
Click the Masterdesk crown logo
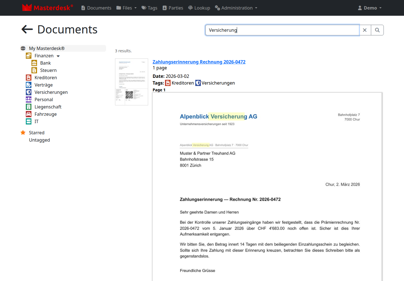(27, 8)
